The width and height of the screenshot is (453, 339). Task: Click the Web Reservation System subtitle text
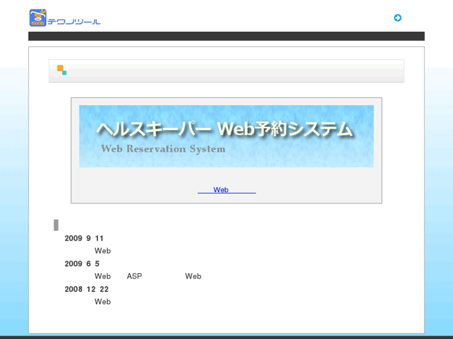click(163, 149)
